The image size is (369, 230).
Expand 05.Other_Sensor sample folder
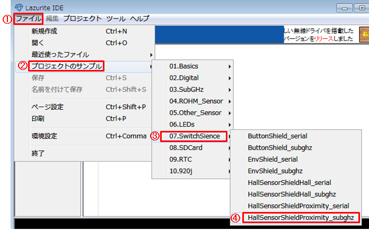[192, 113]
